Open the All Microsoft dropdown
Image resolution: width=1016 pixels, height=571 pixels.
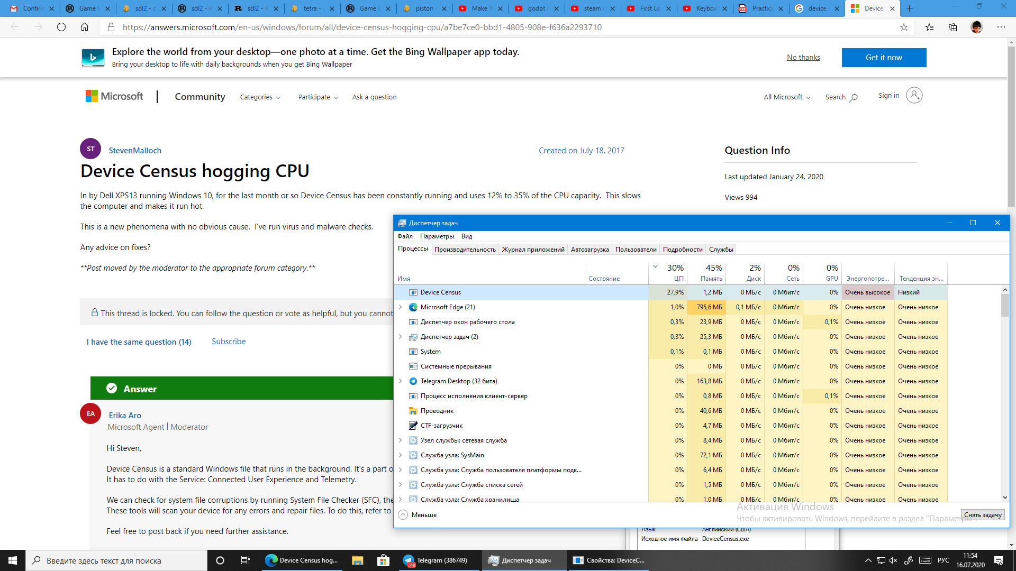[787, 97]
